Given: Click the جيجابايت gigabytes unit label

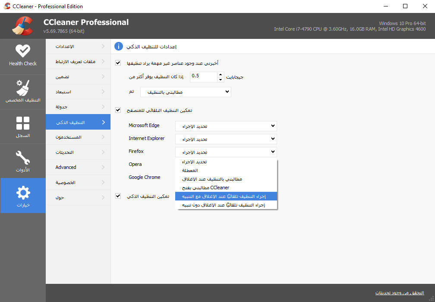Looking at the screenshot, I should 235,77.
